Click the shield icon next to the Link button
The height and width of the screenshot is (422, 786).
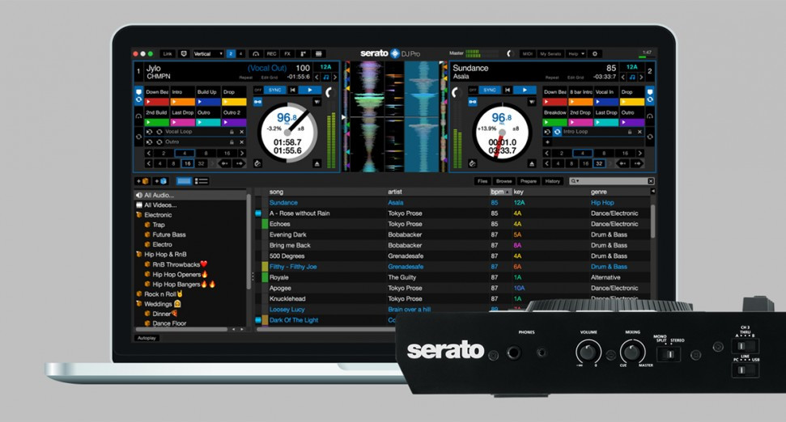pos(184,53)
